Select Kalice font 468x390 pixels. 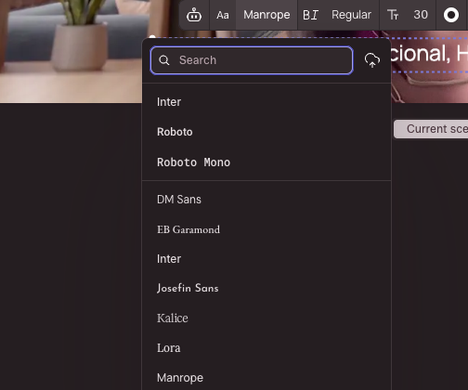point(266,318)
